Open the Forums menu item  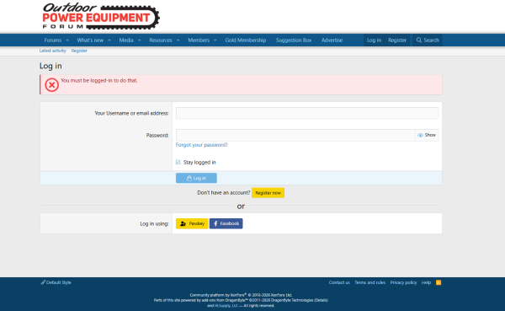click(53, 40)
